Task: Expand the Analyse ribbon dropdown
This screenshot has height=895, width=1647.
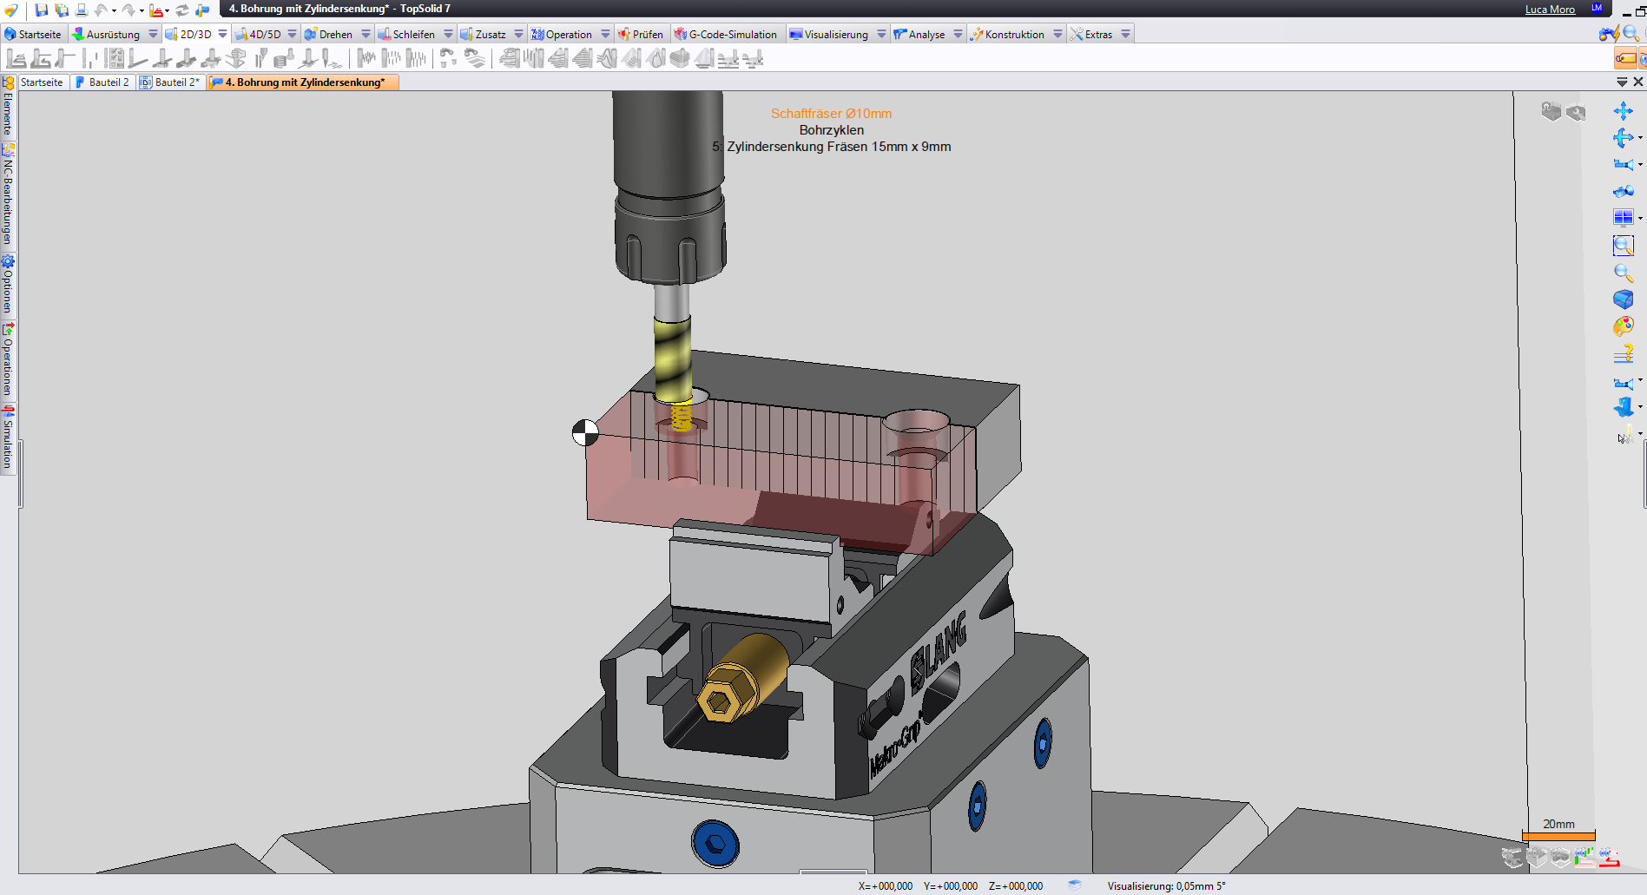Action: pos(959,34)
